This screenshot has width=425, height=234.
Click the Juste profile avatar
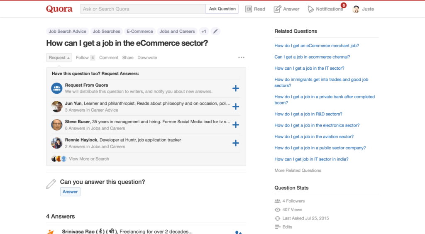[356, 9]
